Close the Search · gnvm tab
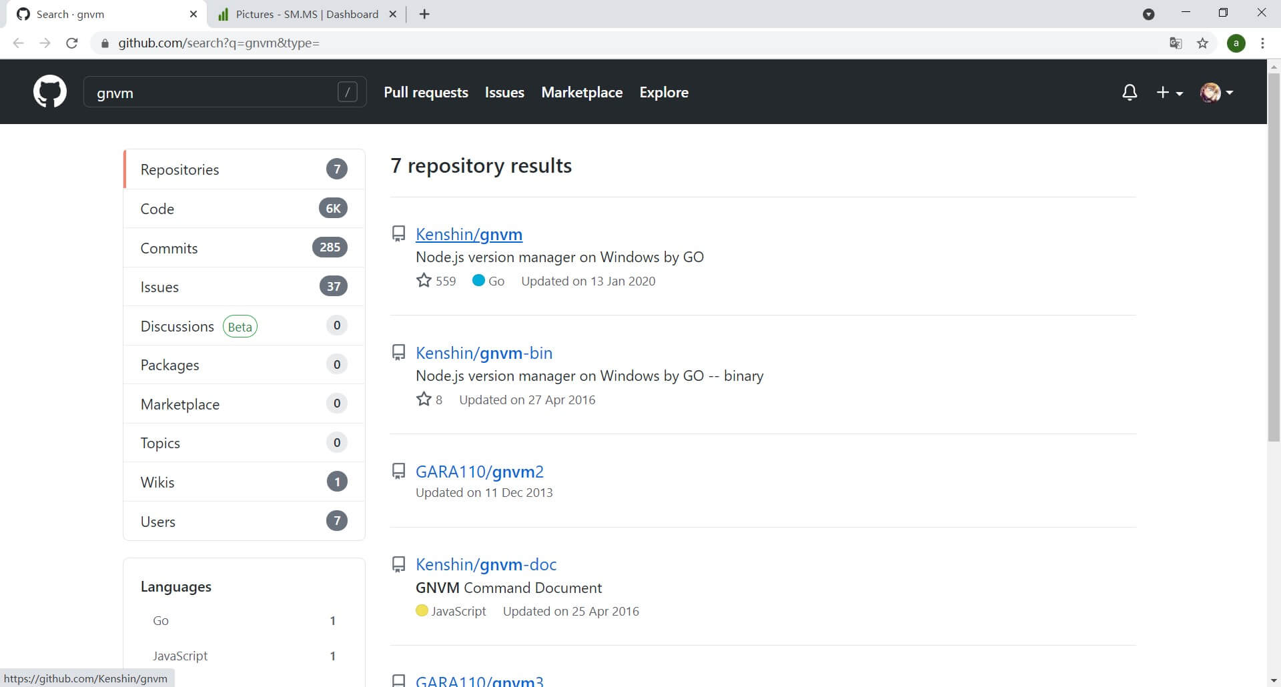Viewport: 1281px width, 687px height. tap(193, 14)
